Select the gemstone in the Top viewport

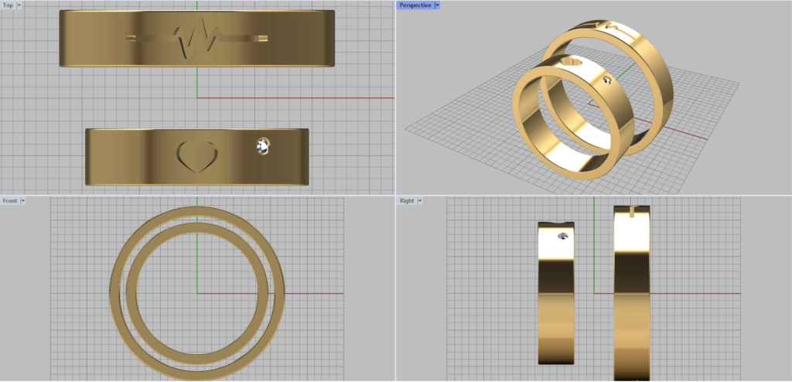pyautogui.click(x=264, y=145)
